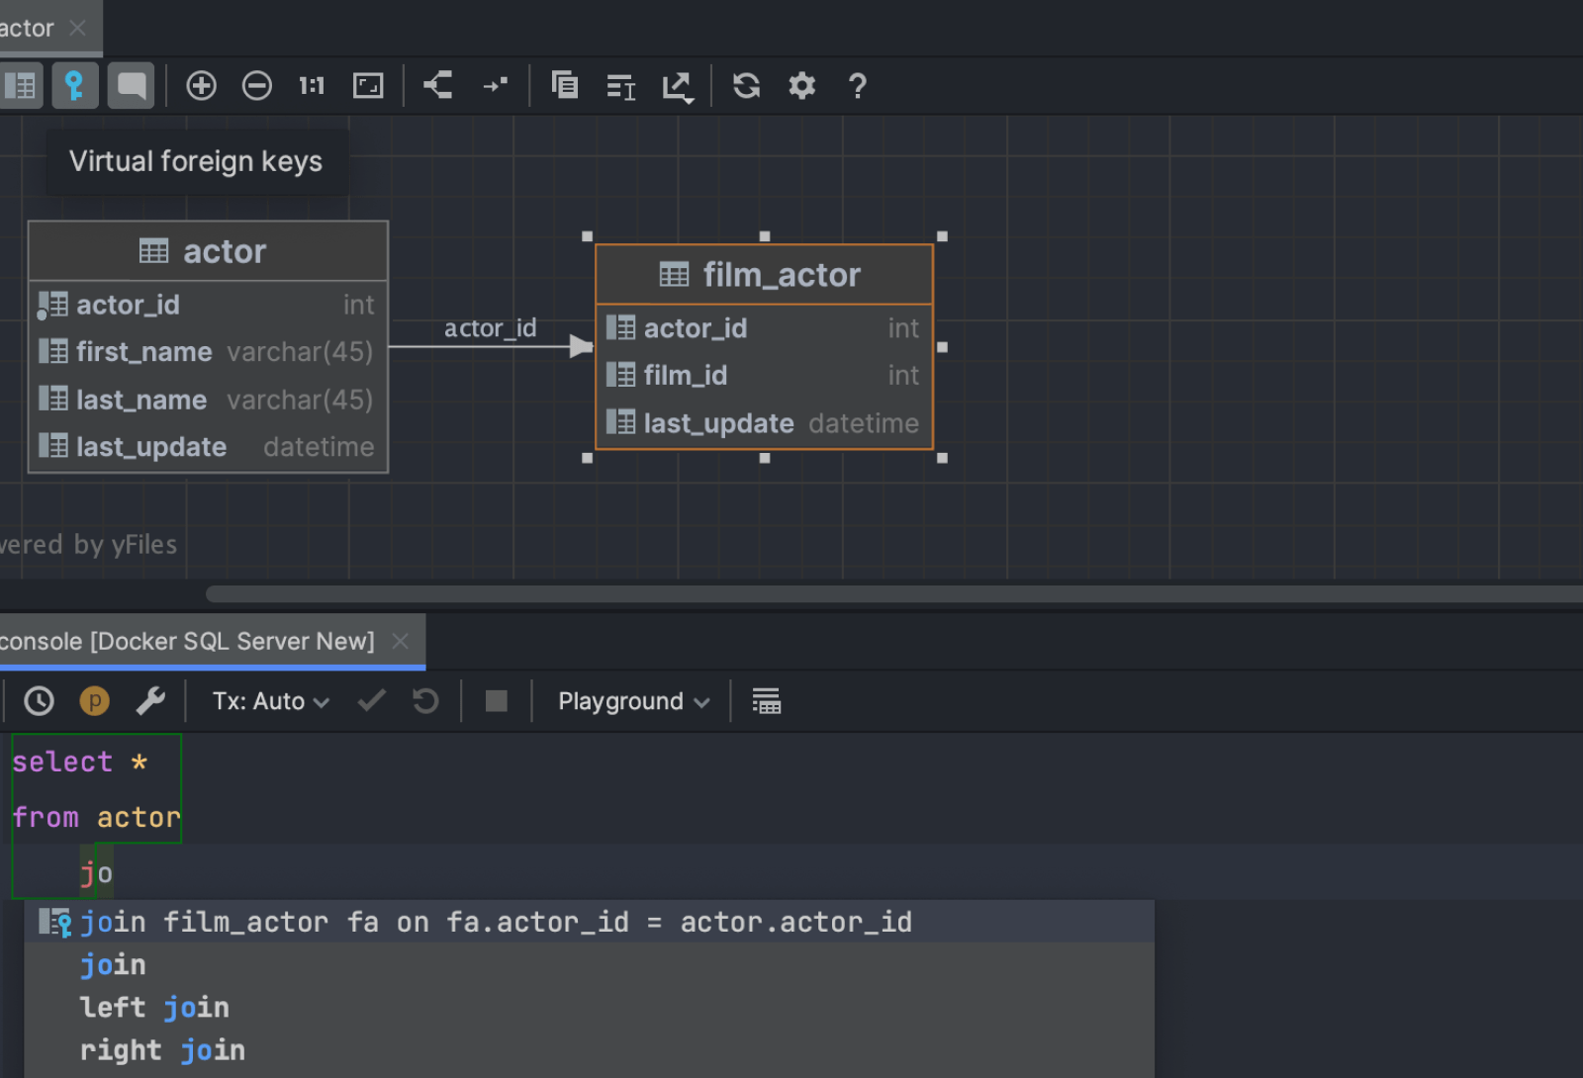
Task: Open the Playground resolve mode dropdown
Action: click(x=633, y=701)
